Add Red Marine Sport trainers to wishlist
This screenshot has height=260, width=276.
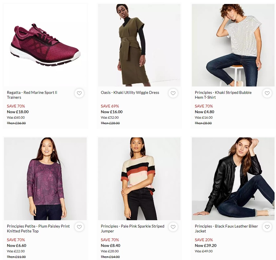79,93
